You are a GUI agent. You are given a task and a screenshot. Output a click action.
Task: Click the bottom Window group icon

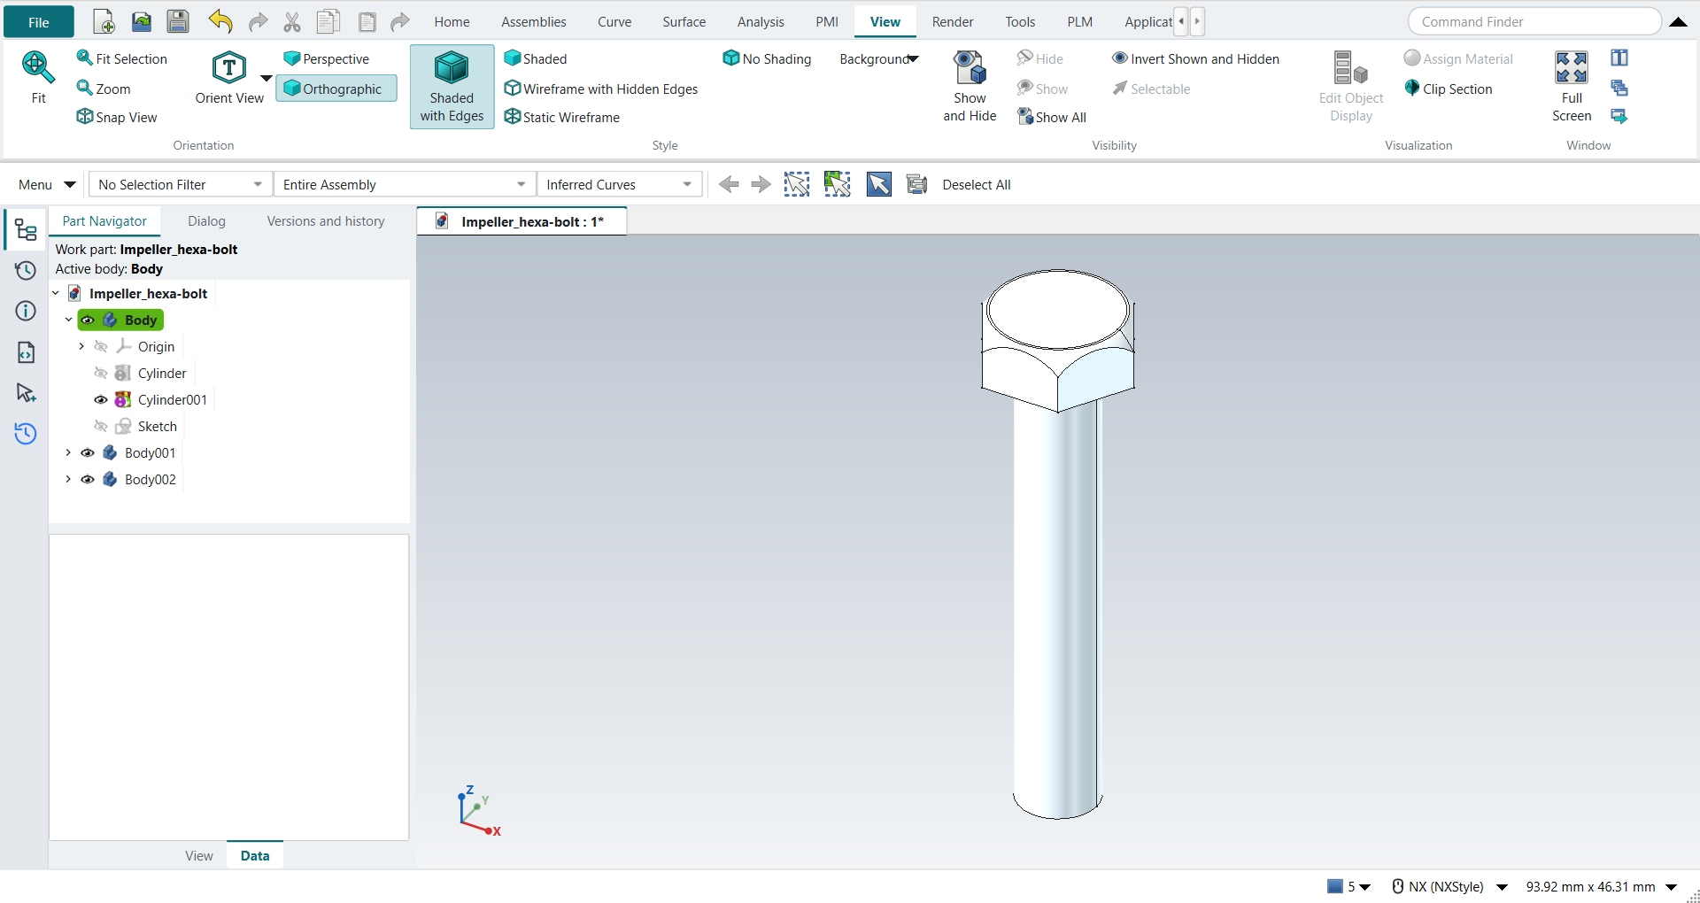[x=1619, y=116]
